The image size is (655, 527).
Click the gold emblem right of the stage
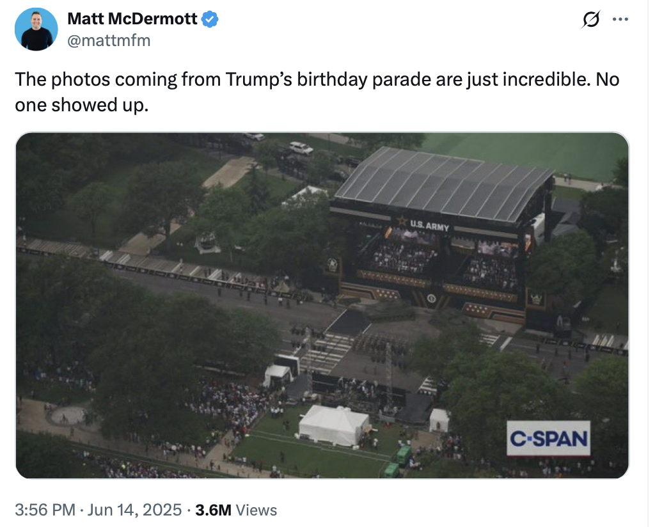pyautogui.click(x=536, y=298)
